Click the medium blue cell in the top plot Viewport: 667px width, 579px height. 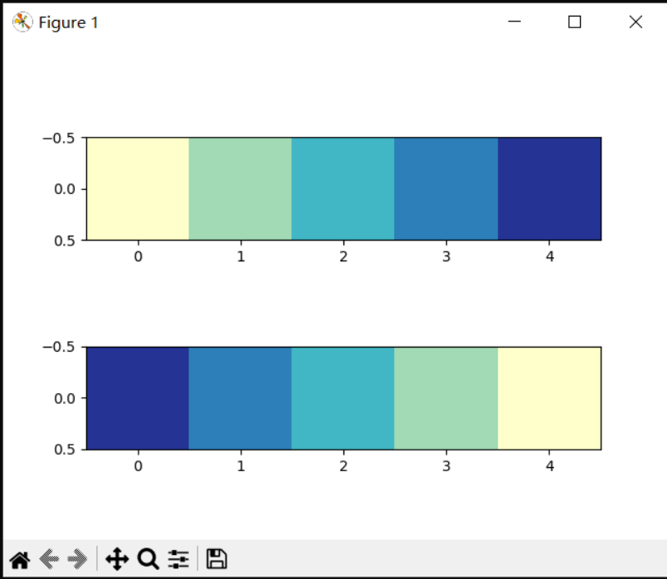pyautogui.click(x=446, y=189)
